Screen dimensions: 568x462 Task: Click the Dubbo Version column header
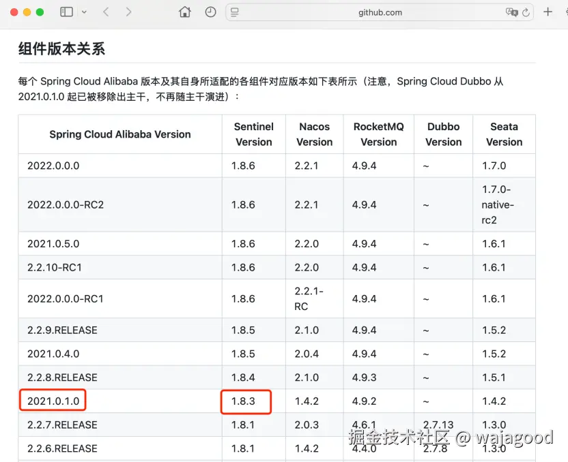[443, 134]
